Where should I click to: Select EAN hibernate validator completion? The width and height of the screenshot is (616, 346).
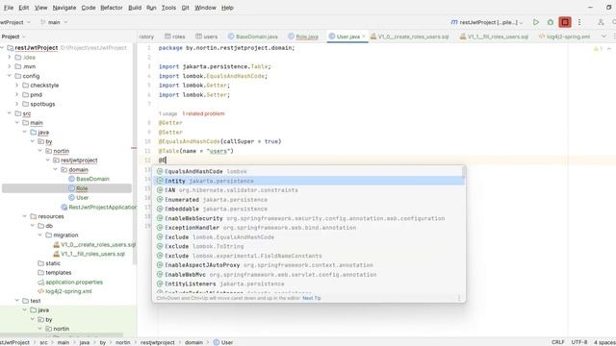(x=308, y=190)
